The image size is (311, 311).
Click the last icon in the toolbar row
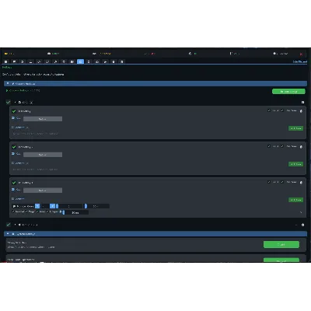[x=121, y=61]
